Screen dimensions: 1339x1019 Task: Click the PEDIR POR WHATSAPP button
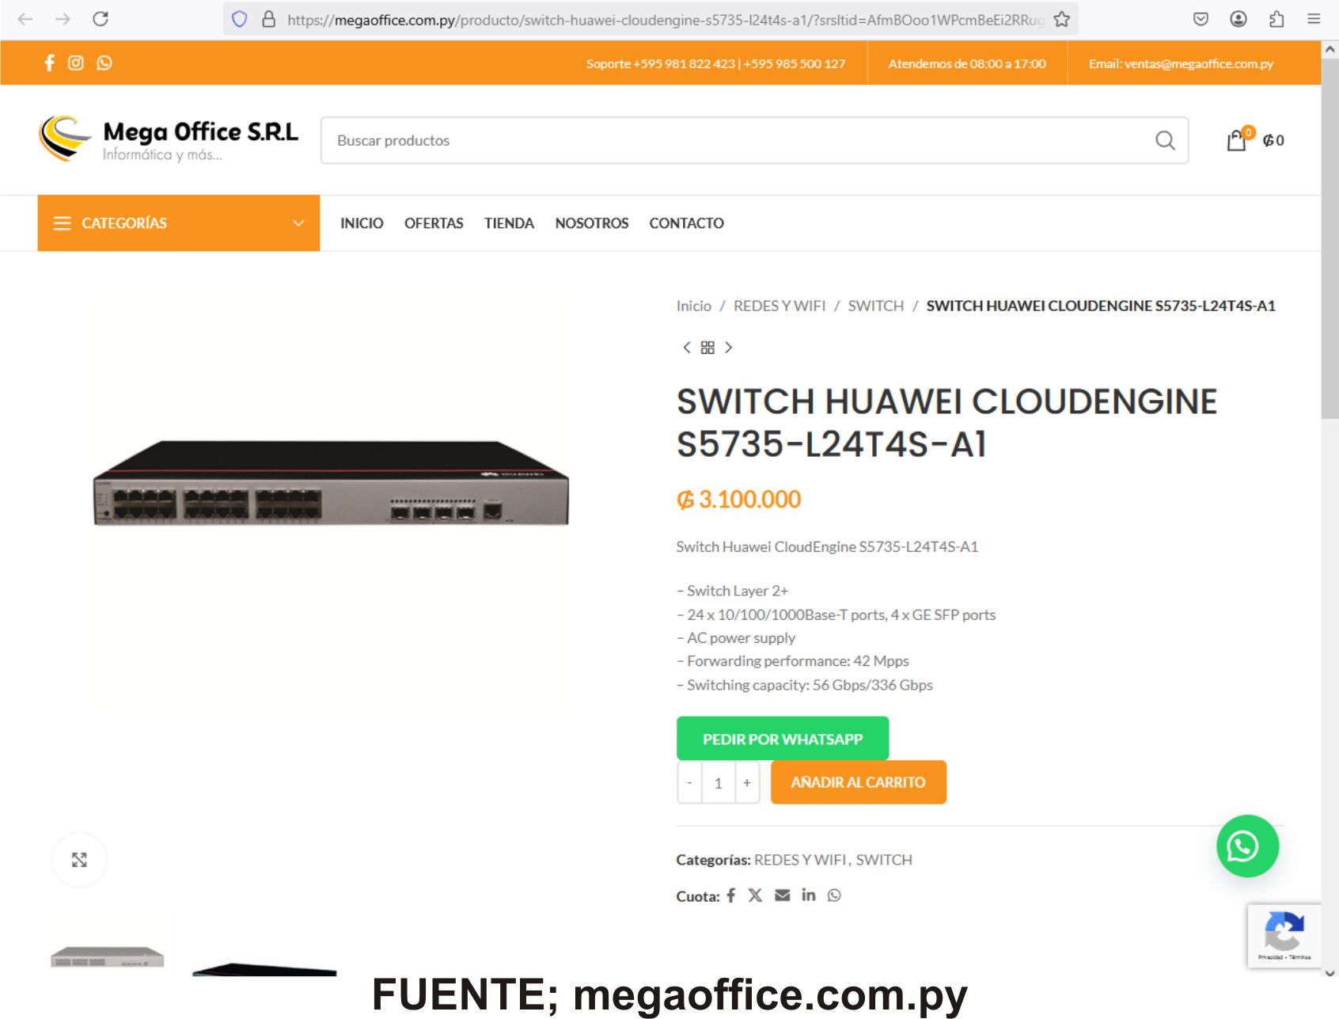783,739
